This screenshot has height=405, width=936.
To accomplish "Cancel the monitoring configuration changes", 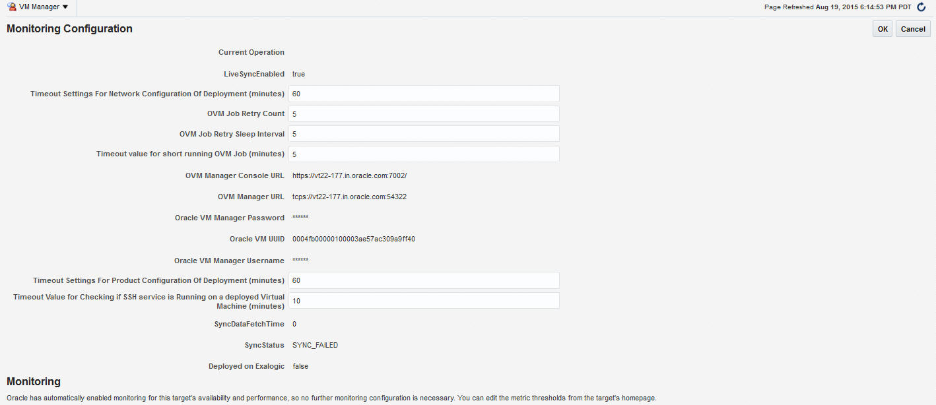I will click(913, 29).
